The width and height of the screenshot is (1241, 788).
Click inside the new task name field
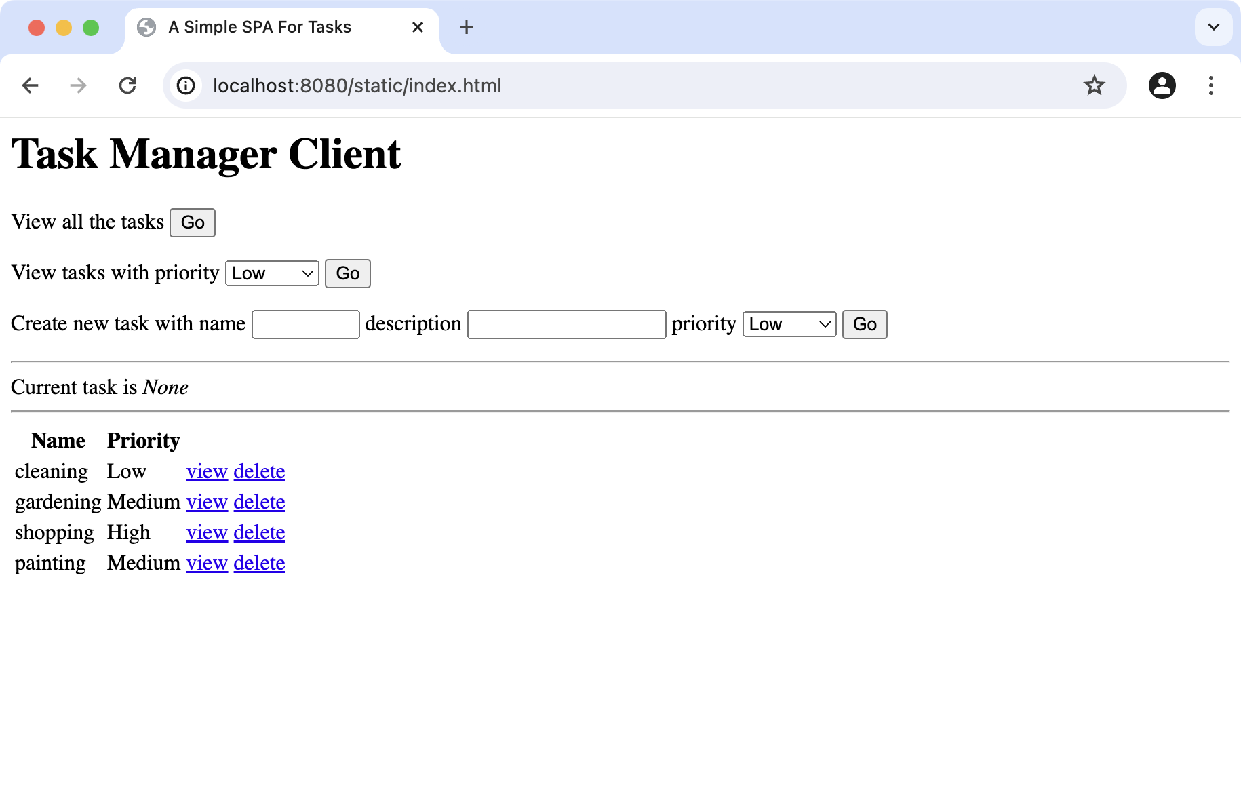click(305, 324)
